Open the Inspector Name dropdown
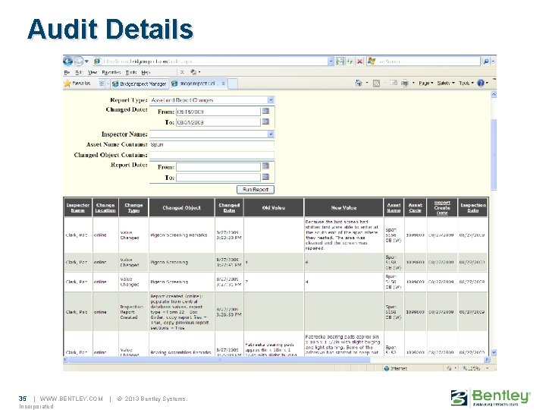Image resolution: width=546 pixels, height=410 pixels. tap(271, 134)
